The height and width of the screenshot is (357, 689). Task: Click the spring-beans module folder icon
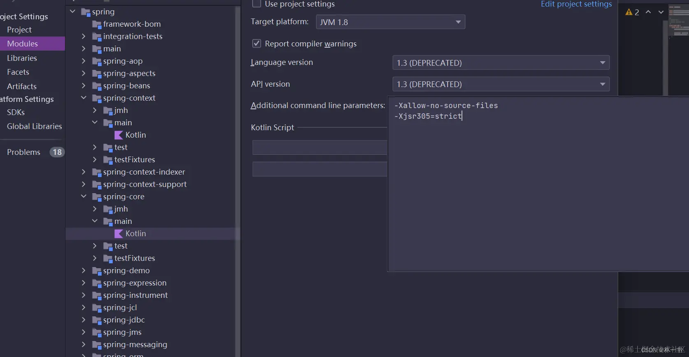[97, 86]
